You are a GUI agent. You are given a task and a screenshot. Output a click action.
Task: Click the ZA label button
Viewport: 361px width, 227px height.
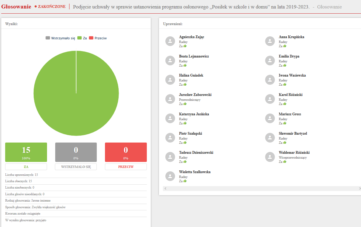26,167
